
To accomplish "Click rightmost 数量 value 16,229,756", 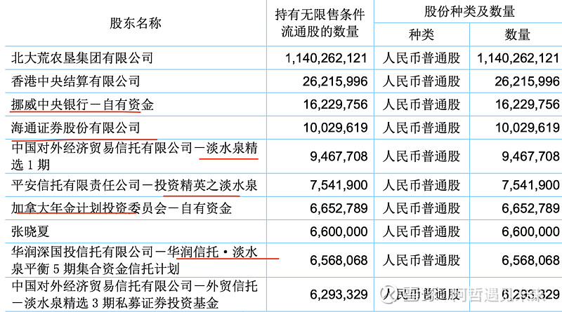I will (x=528, y=104).
